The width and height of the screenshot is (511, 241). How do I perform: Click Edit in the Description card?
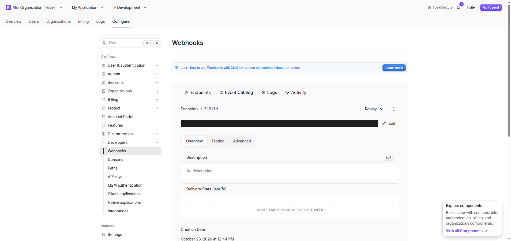388,157
